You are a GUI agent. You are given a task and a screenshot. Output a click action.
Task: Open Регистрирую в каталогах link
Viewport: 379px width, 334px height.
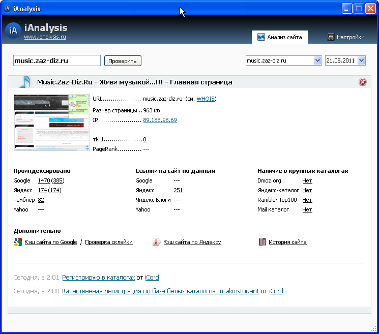98,277
